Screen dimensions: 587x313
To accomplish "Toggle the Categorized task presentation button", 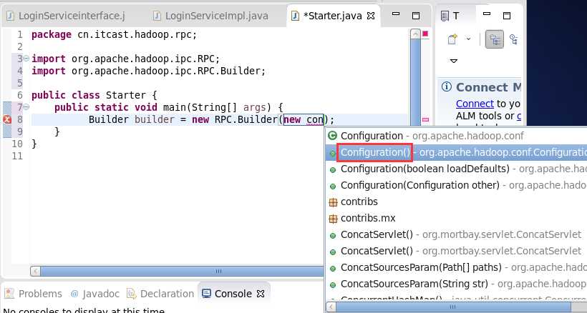I will click(495, 39).
